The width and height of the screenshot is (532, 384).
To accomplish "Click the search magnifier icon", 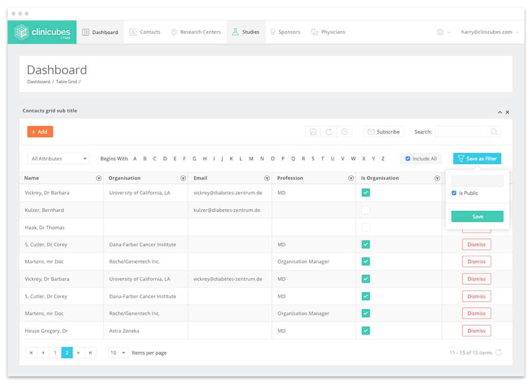I will click(x=494, y=131).
